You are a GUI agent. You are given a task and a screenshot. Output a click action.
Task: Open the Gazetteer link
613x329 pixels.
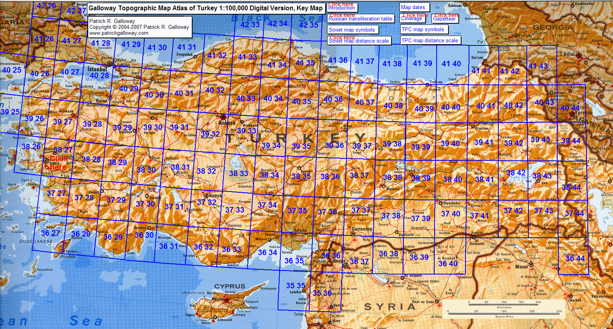click(x=444, y=19)
